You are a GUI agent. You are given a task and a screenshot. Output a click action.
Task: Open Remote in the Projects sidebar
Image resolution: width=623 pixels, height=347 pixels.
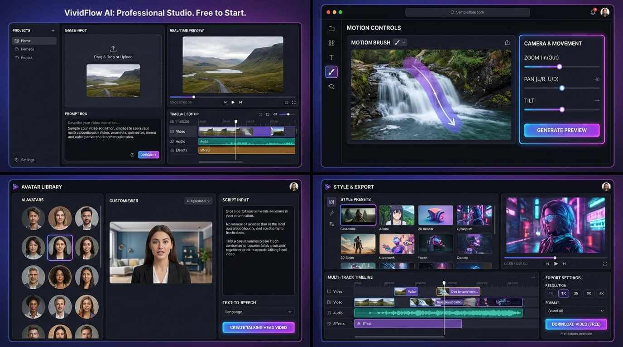[27, 49]
